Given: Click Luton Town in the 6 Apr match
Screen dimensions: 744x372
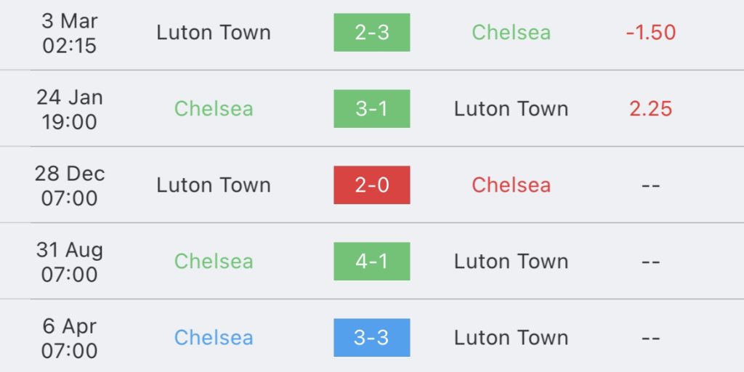Looking at the screenshot, I should click(x=511, y=337).
